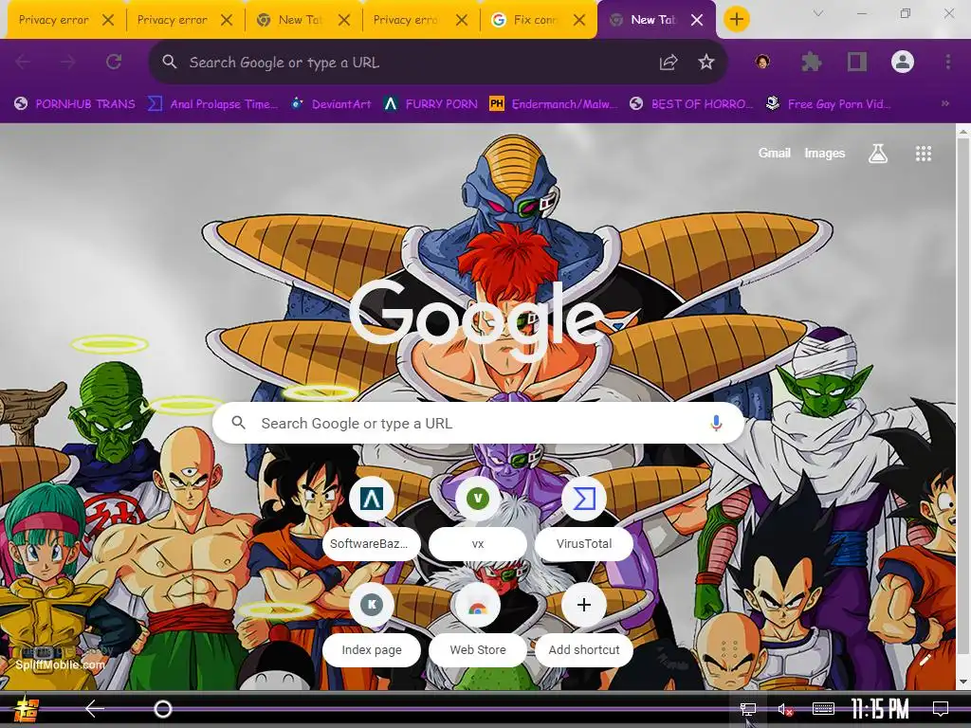Click the browser back arrow

coord(23,62)
